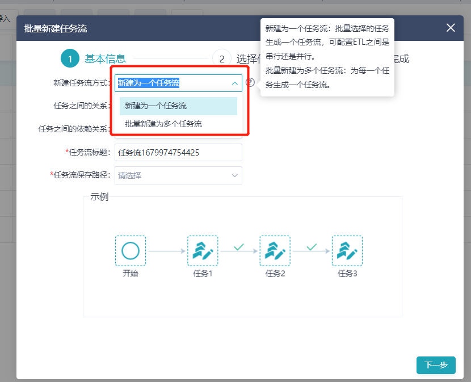Click the step 2 circle indicator
This screenshot has height=382, width=471.
click(x=222, y=58)
